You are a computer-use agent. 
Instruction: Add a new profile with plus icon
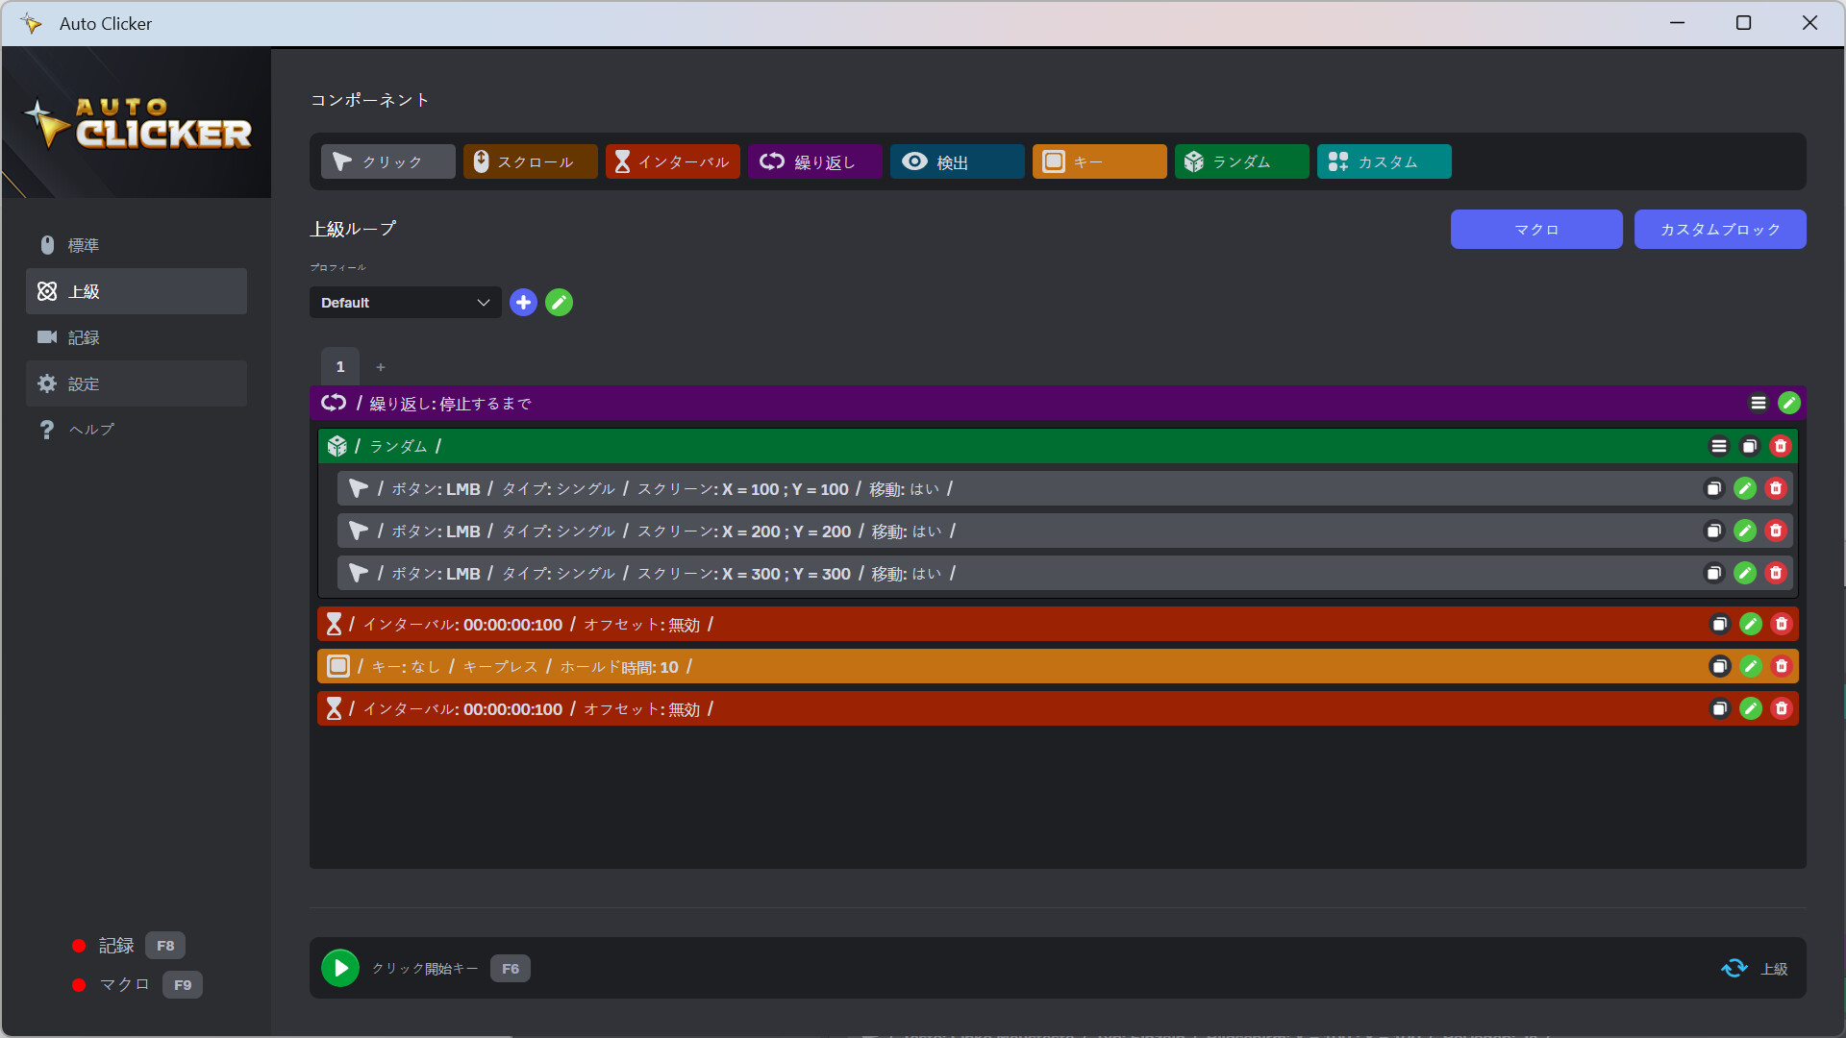tap(523, 303)
